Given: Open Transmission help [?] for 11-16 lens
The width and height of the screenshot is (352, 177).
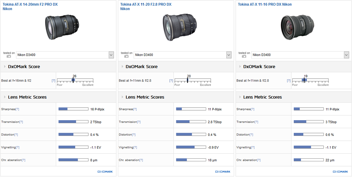Looking at the screenshot, I should (256, 122).
